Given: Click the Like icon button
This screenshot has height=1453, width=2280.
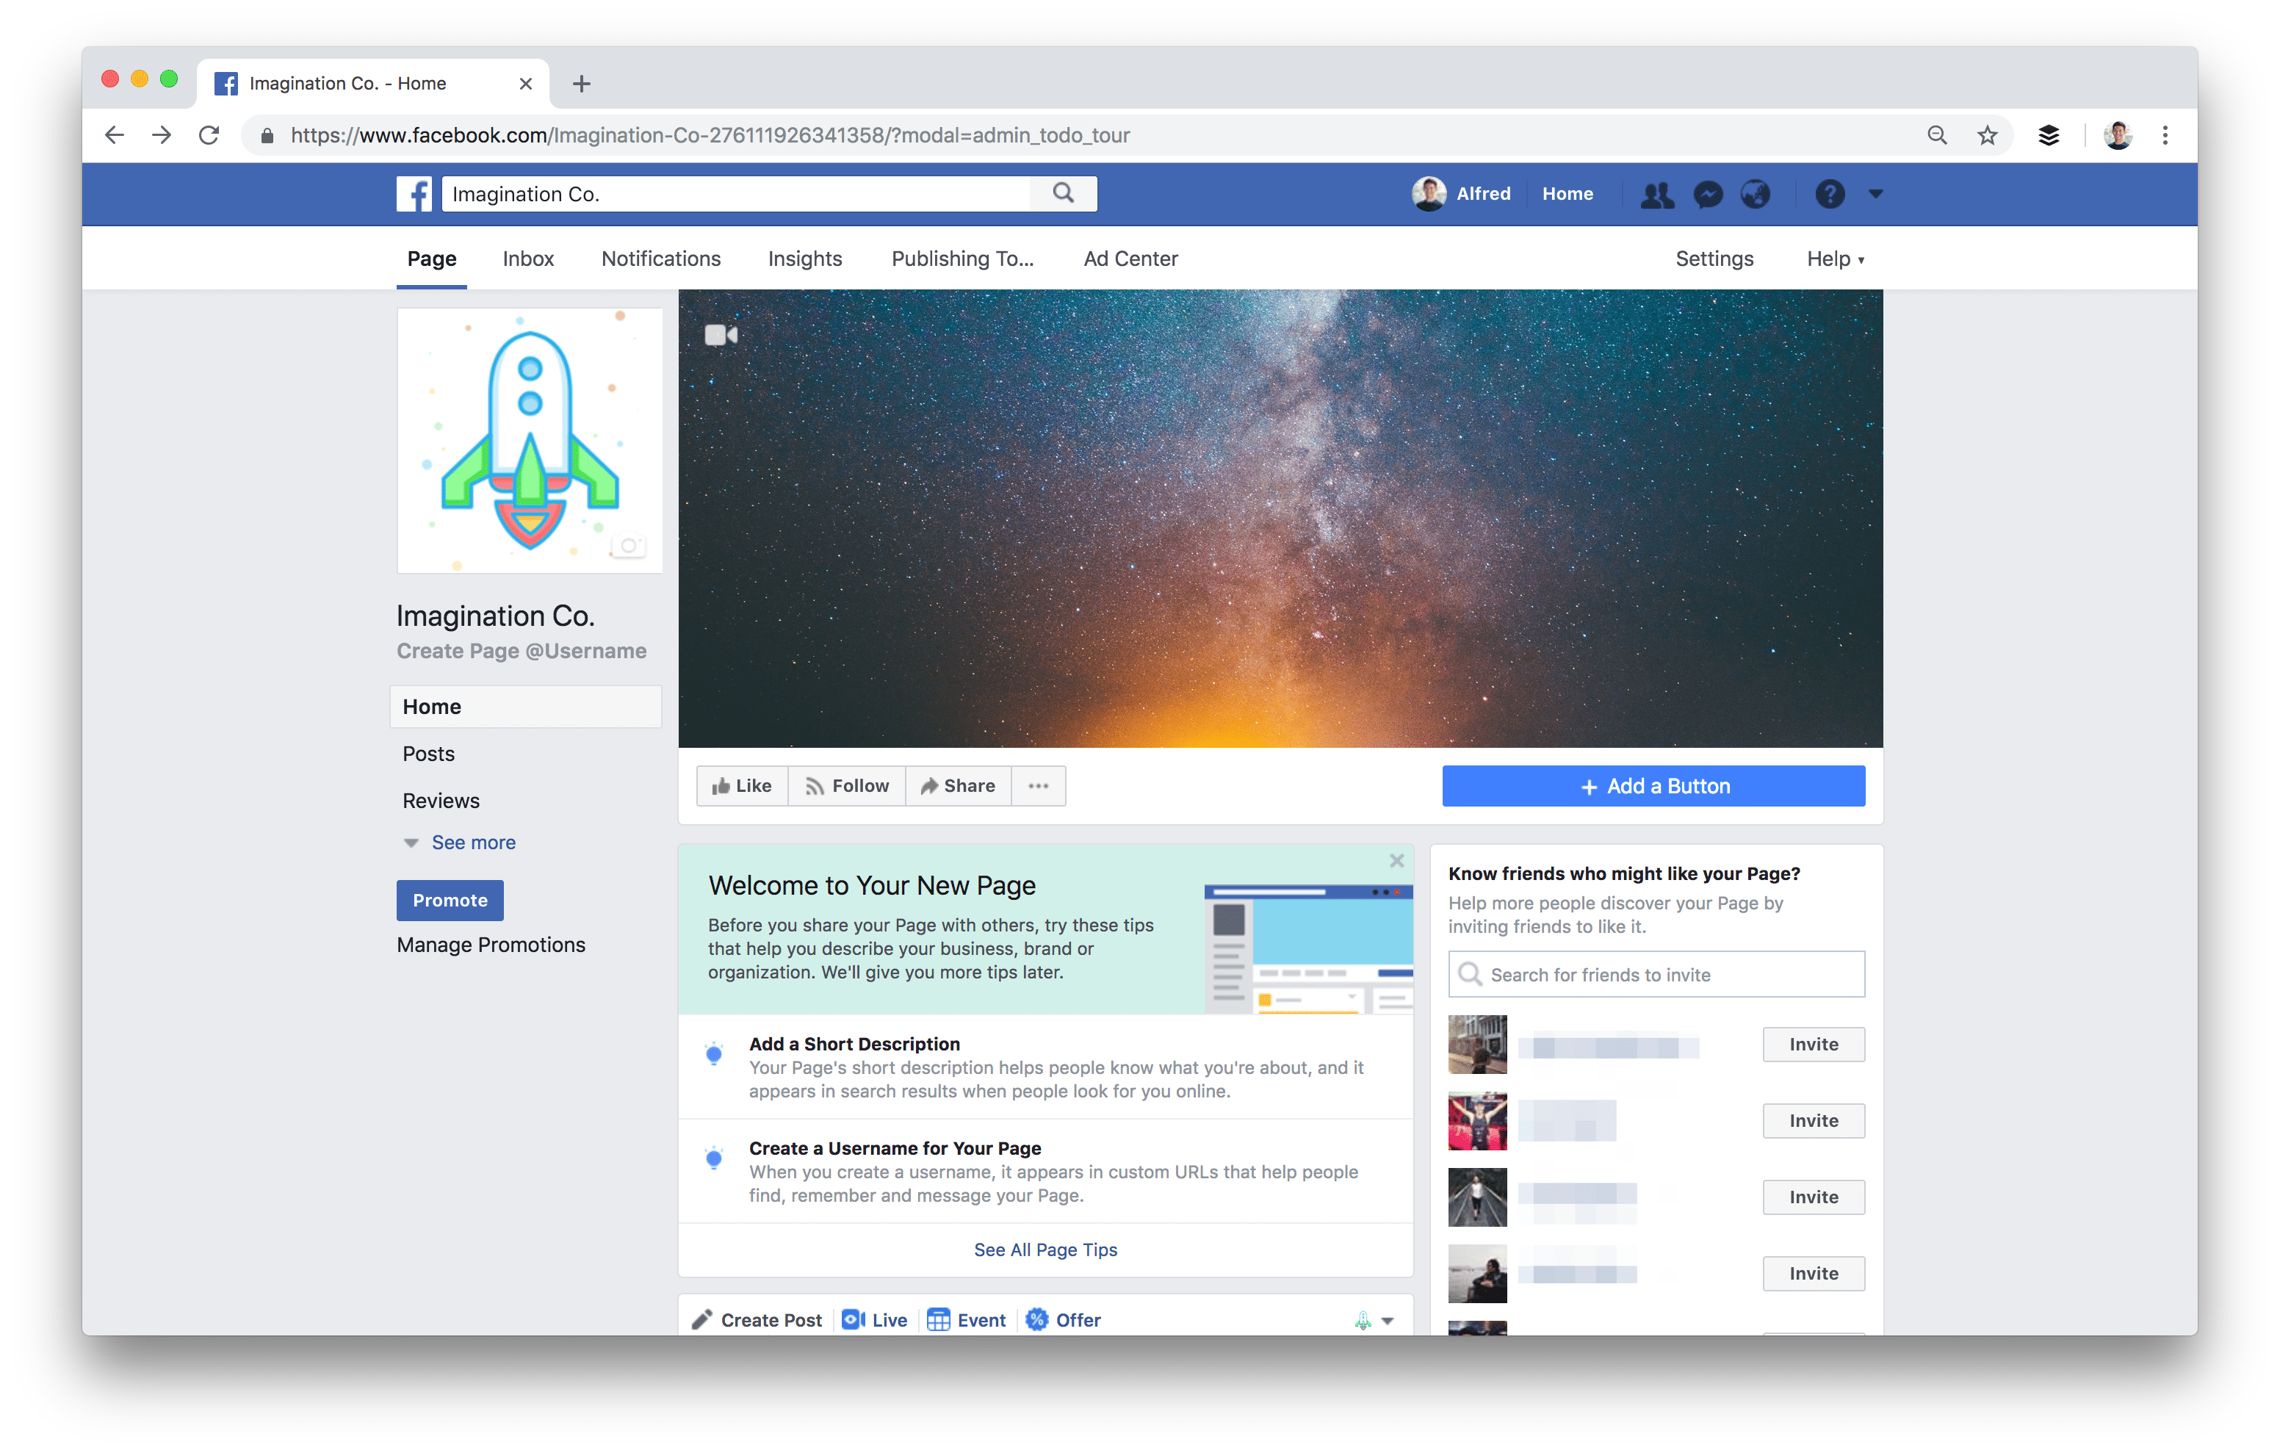Looking at the screenshot, I should 740,785.
